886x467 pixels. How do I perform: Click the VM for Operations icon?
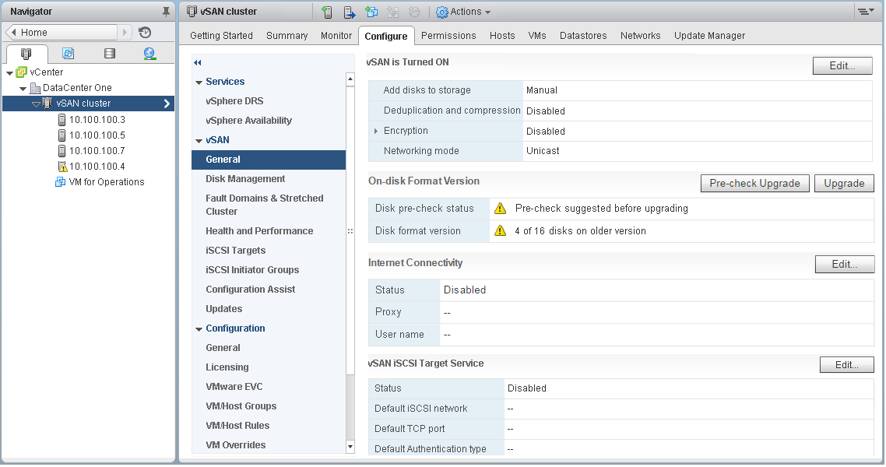(60, 182)
